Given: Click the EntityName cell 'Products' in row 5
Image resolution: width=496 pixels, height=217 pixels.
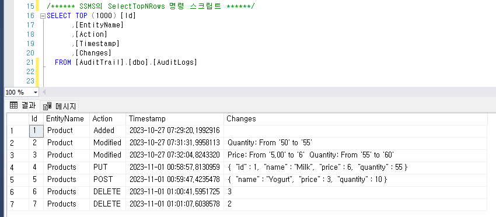Looking at the screenshot, I should (x=67, y=180).
